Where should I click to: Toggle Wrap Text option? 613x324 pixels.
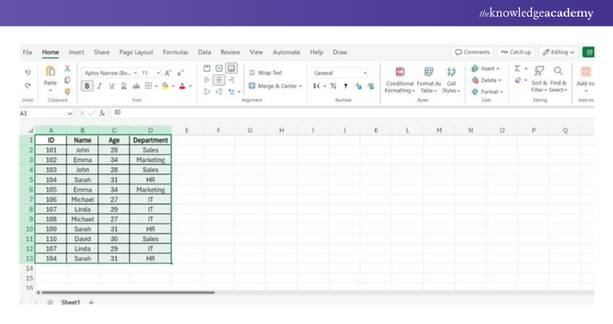coord(265,73)
